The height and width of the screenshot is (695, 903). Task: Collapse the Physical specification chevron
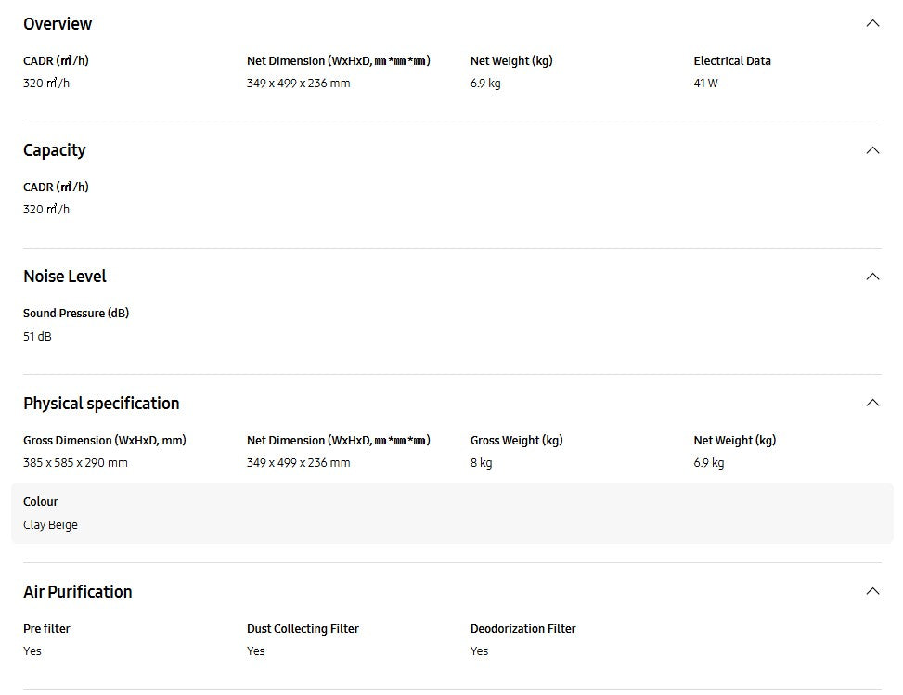pyautogui.click(x=871, y=403)
